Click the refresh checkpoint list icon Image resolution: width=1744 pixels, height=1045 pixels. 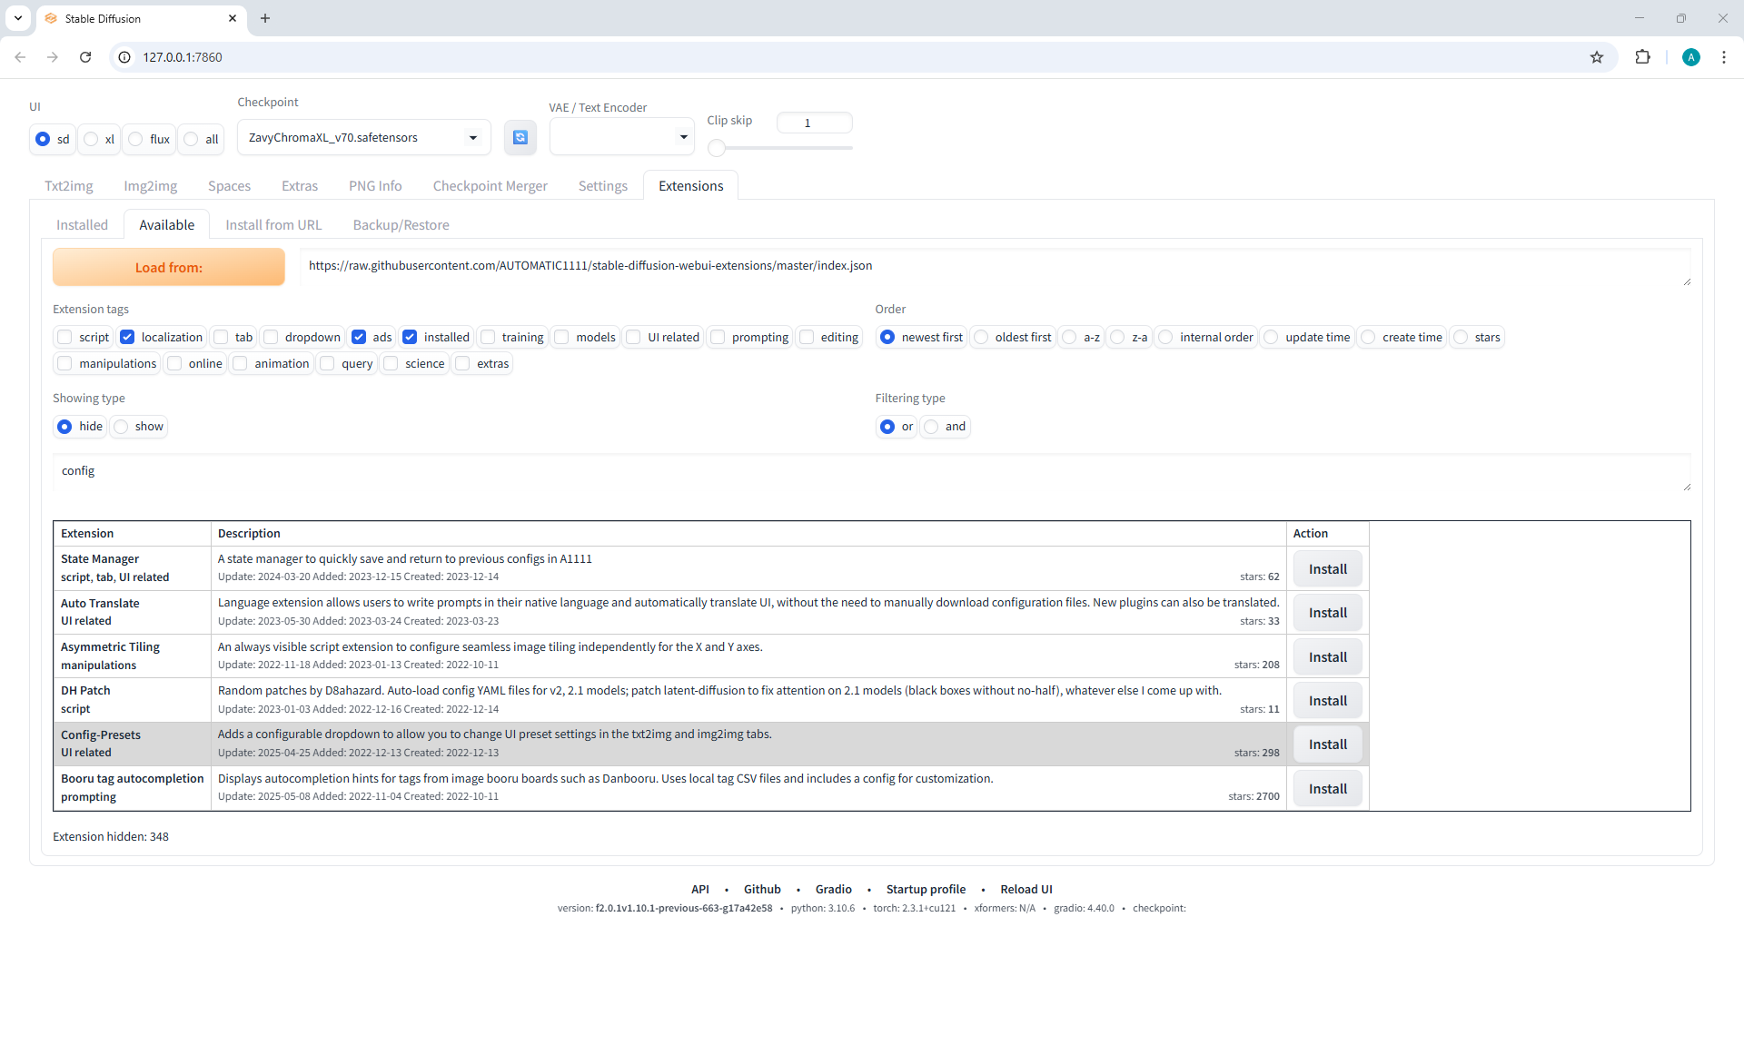pyautogui.click(x=520, y=137)
